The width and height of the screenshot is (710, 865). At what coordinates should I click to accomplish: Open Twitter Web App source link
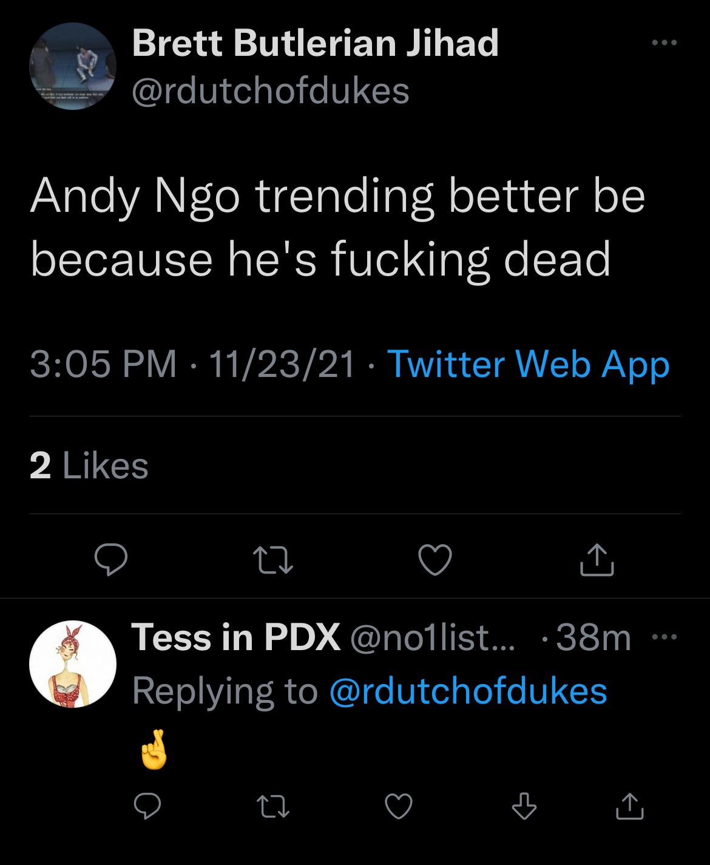pyautogui.click(x=528, y=364)
